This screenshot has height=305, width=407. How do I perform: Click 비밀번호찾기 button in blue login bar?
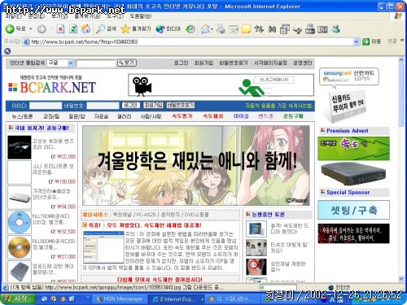(181, 105)
